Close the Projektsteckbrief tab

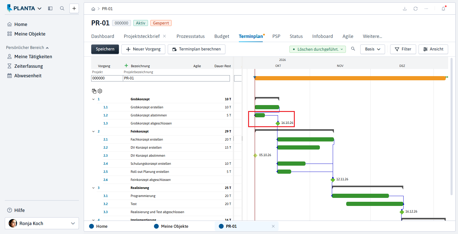coord(164,36)
